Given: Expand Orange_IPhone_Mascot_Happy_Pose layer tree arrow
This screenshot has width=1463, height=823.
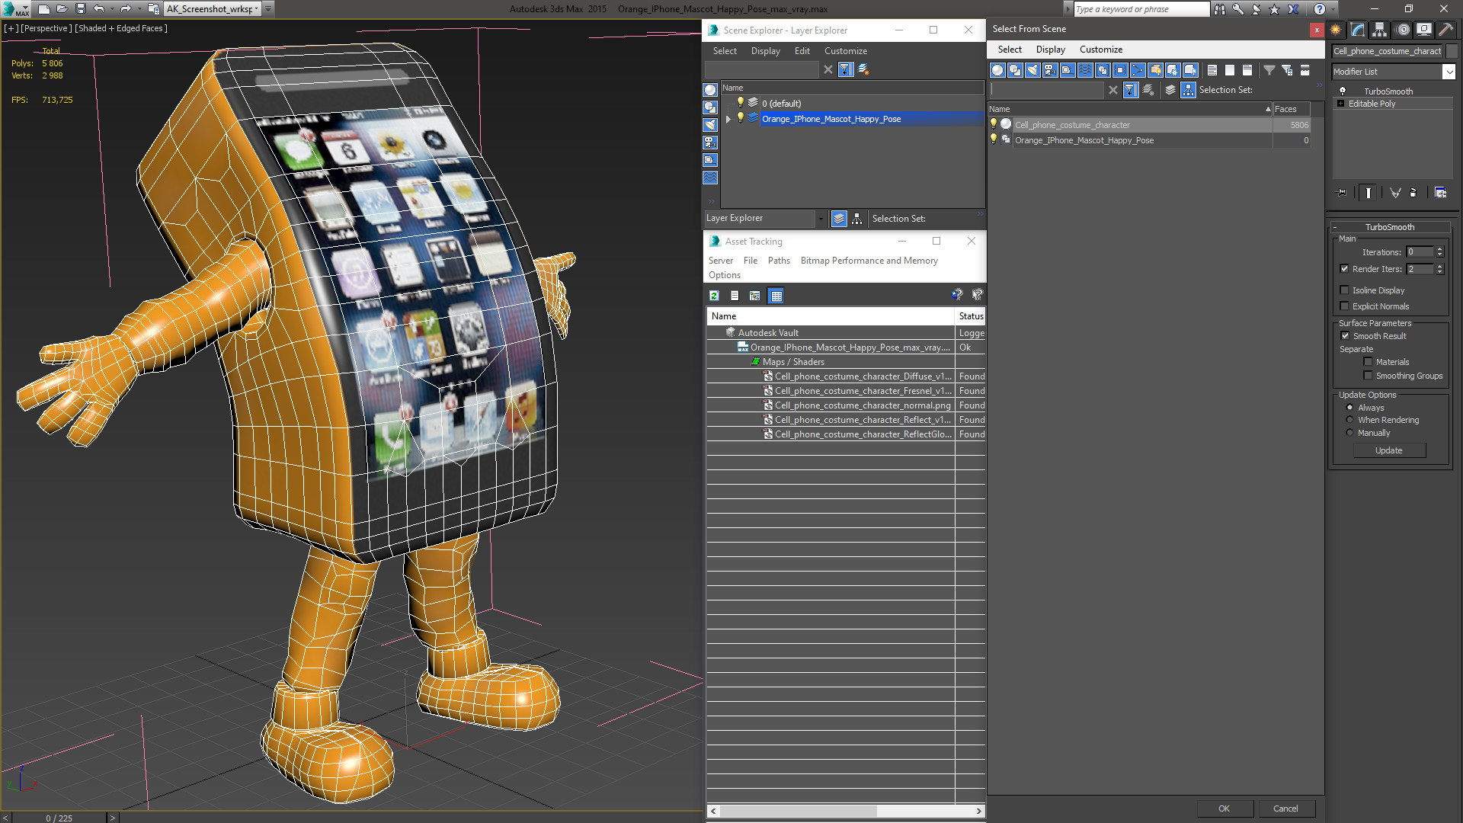Looking at the screenshot, I should [728, 119].
